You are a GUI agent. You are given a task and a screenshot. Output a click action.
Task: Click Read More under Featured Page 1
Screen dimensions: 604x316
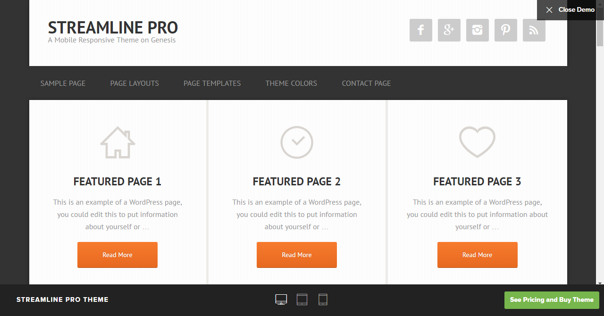point(117,255)
